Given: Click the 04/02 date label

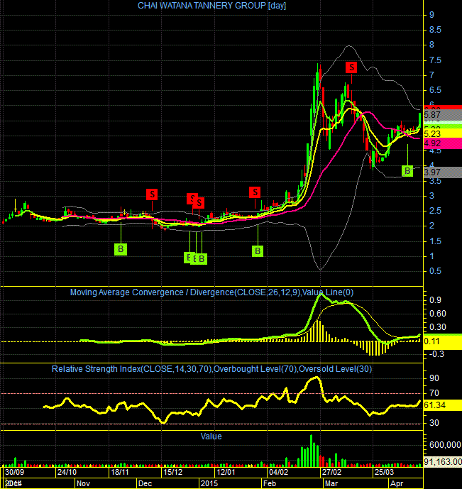Looking at the screenshot, I should pos(279,472).
